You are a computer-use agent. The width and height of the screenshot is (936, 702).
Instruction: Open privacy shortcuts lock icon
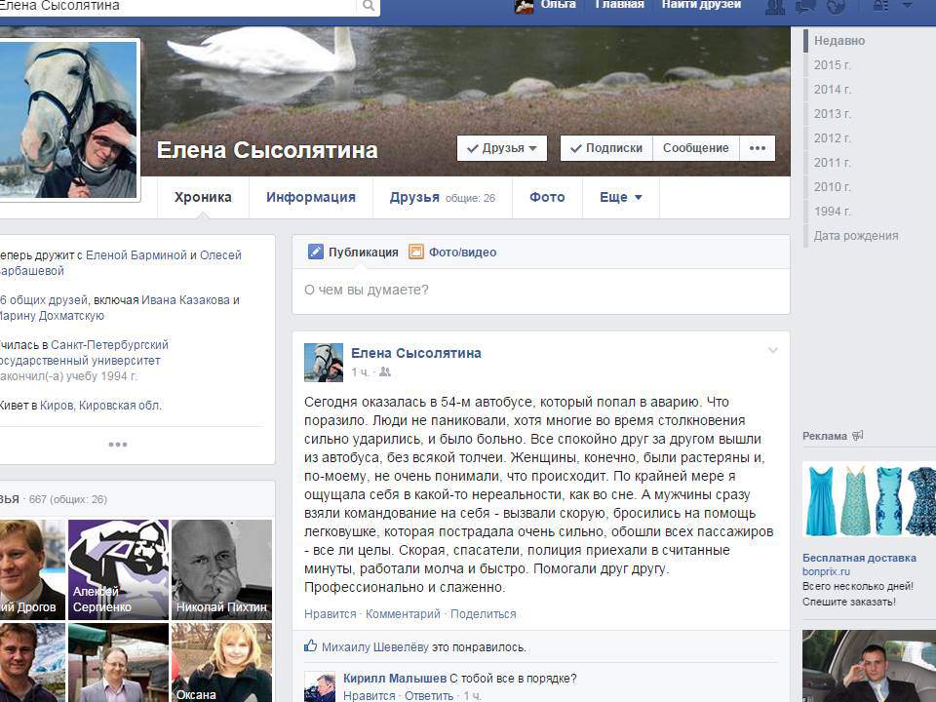coord(881,6)
